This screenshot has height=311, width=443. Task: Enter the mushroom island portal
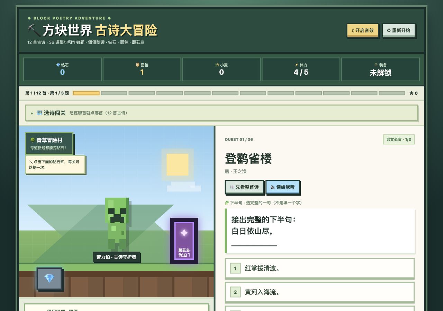(x=184, y=241)
